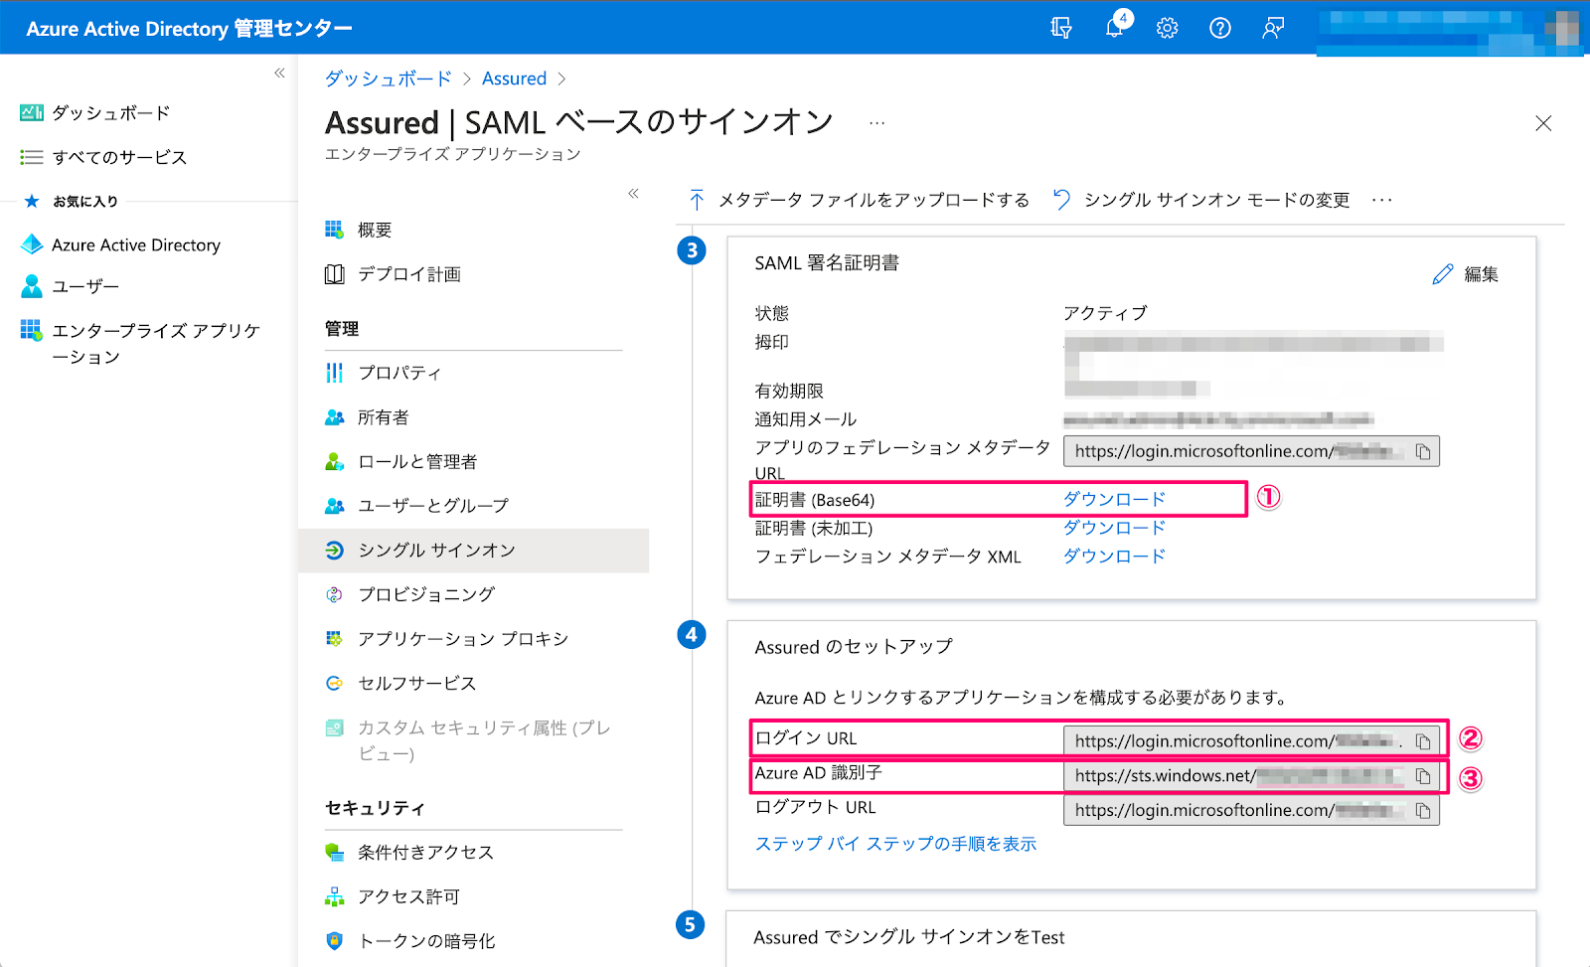
Task: Click the Assured breadcrumb link
Action: (514, 79)
